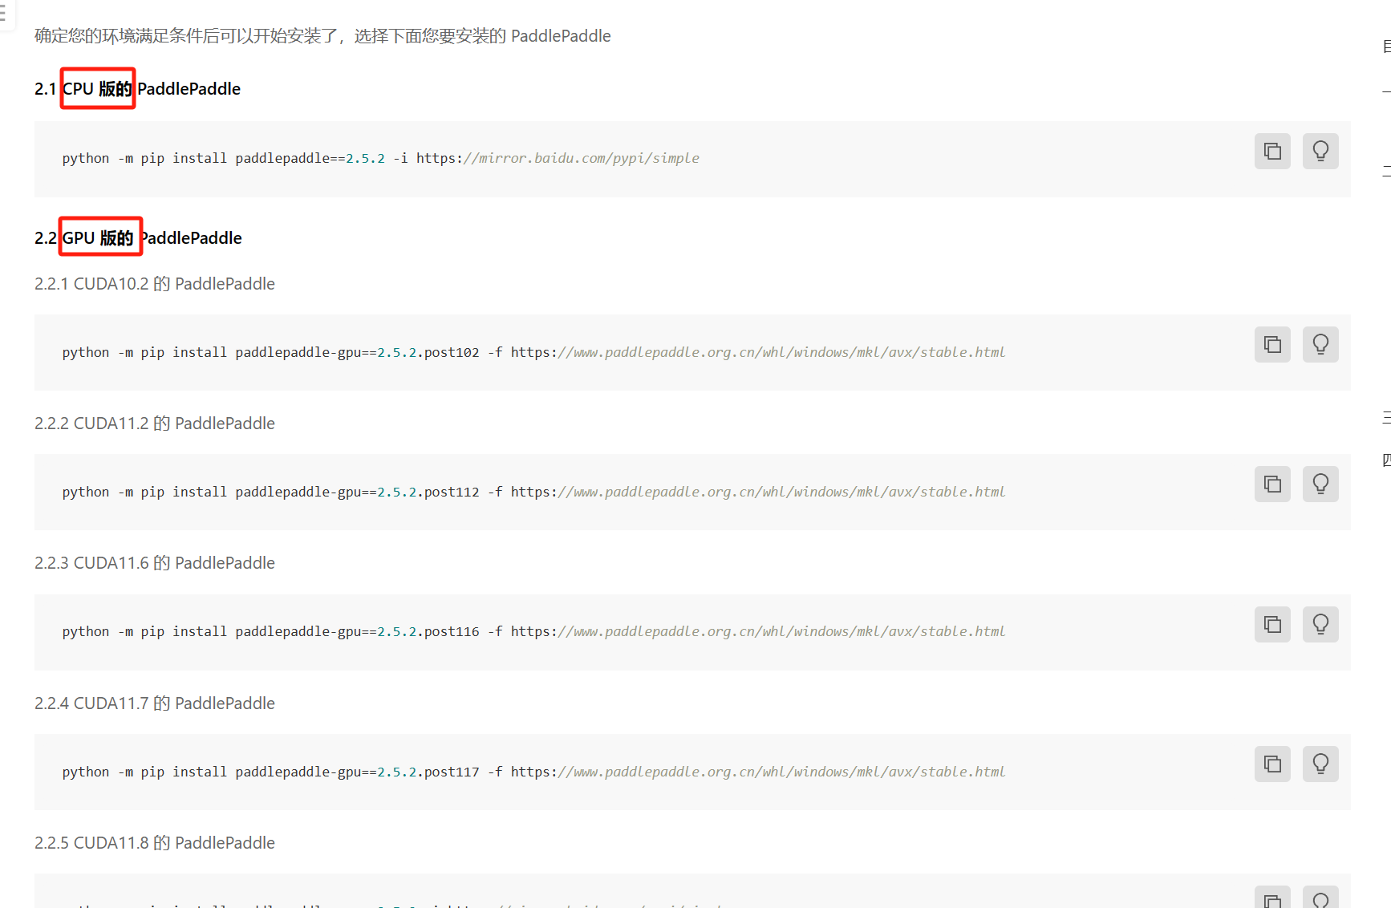
Task: Click the intro sentence "确定您的环境满足条件后可以开始安装了"
Action: click(x=186, y=36)
